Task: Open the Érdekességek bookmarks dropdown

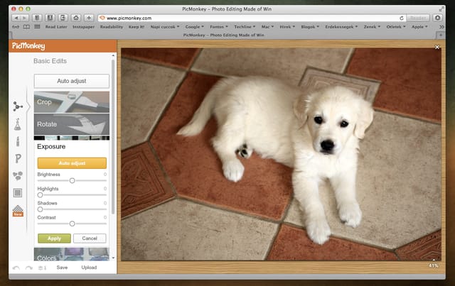Action: (341, 27)
